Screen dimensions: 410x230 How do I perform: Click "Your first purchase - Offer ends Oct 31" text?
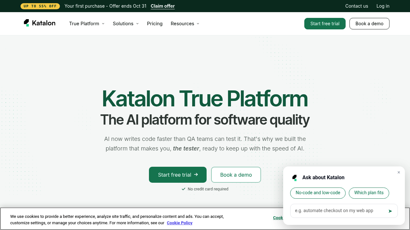point(105,6)
